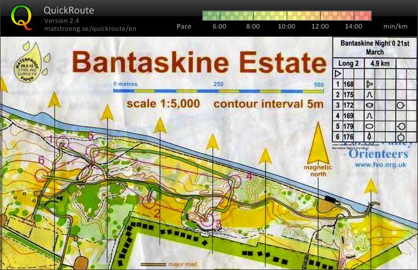This screenshot has width=418, height=270.
Task: Click the '250' scale label
Action: [218, 84]
